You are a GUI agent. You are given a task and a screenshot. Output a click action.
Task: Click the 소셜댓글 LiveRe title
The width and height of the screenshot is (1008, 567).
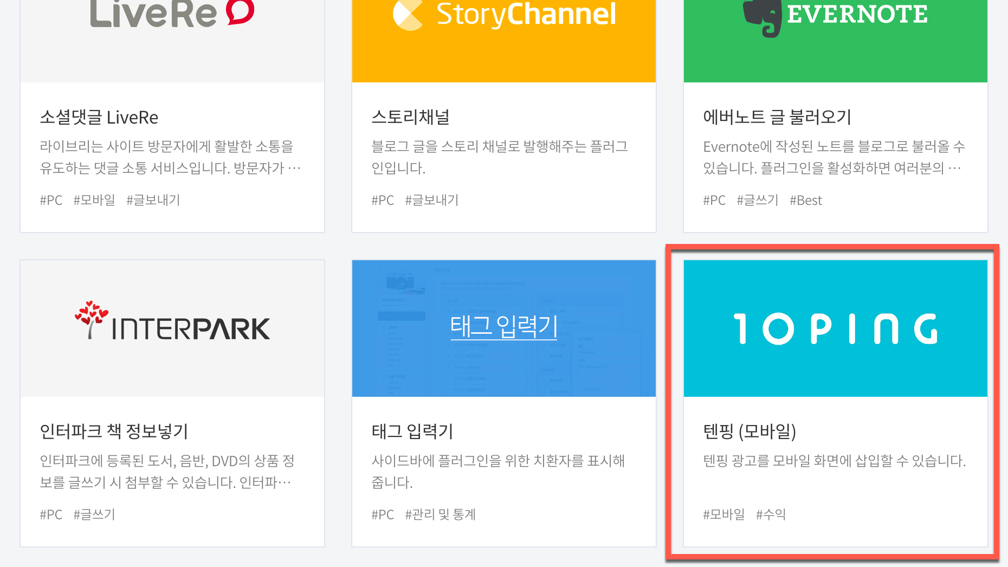[x=99, y=117]
